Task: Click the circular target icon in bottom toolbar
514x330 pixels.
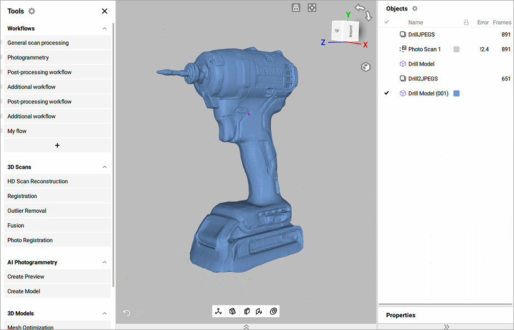Action: 273,311
